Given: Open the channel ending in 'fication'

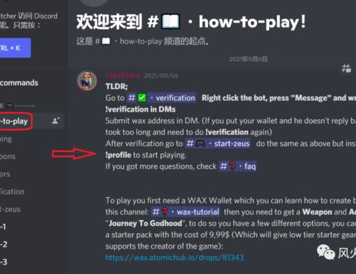Looking at the screenshot, I should tap(12, 192).
